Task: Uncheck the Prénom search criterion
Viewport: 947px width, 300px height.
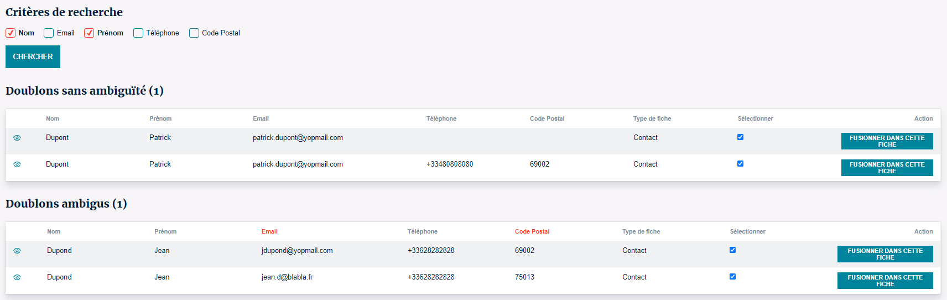Action: click(89, 33)
